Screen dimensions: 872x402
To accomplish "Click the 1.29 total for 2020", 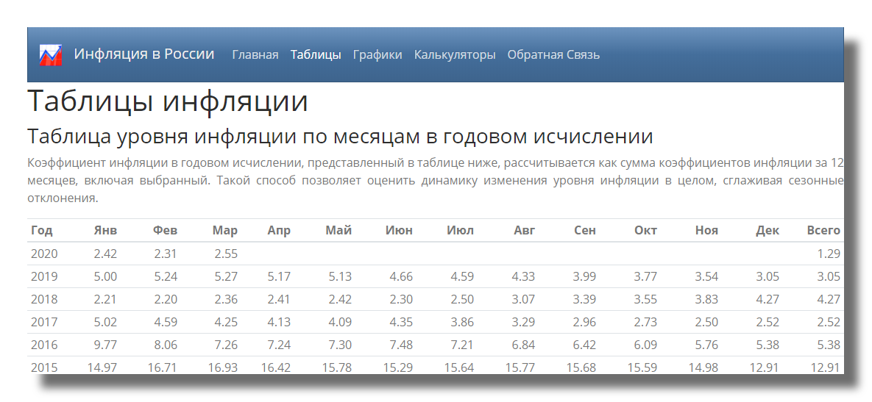I will 829,254.
